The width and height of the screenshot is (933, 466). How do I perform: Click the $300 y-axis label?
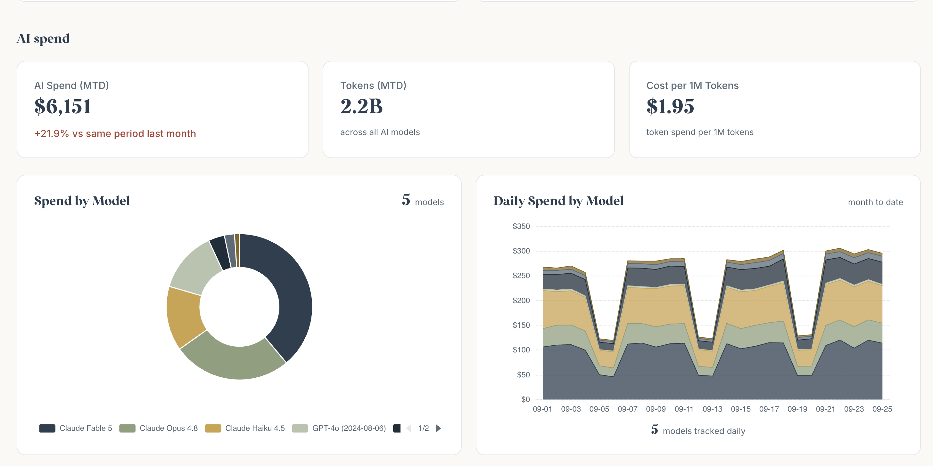point(521,251)
